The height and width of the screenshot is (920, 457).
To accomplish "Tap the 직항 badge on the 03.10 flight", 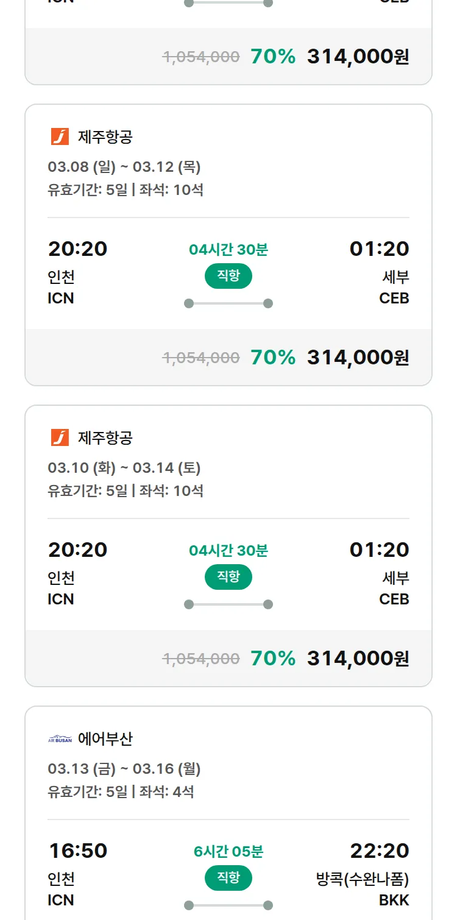I will (x=228, y=577).
